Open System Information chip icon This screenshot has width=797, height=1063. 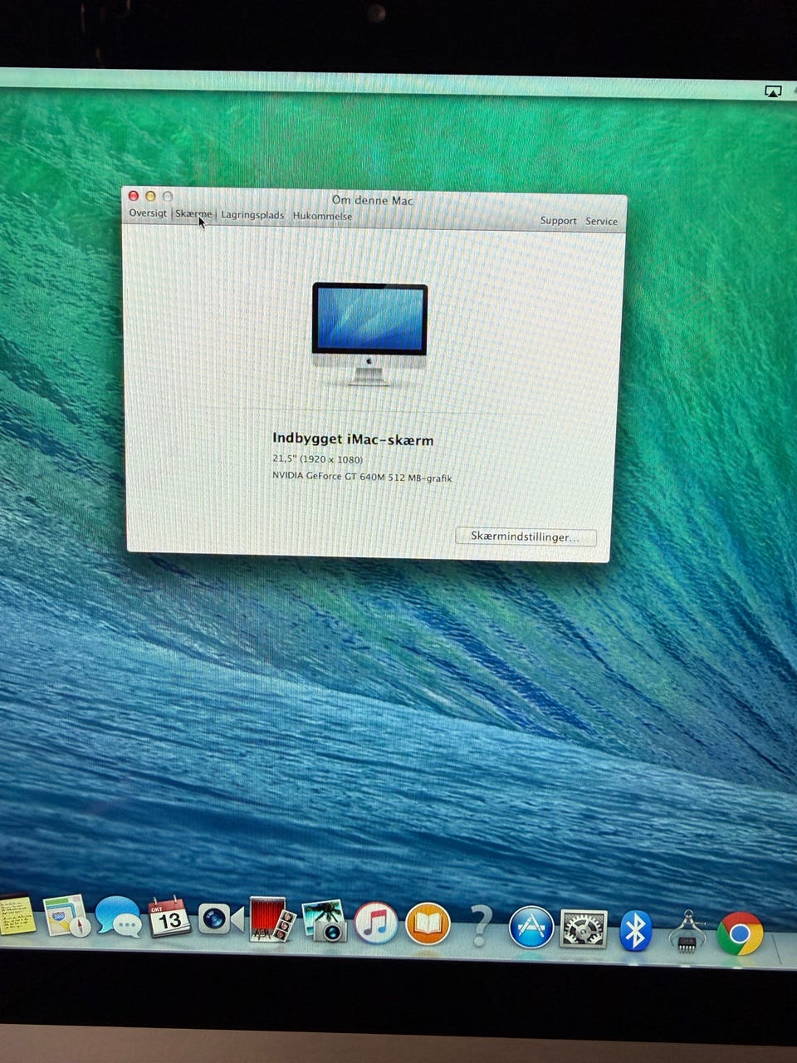[687, 932]
